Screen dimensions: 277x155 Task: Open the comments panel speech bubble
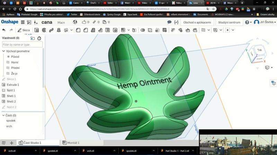click(x=169, y=22)
